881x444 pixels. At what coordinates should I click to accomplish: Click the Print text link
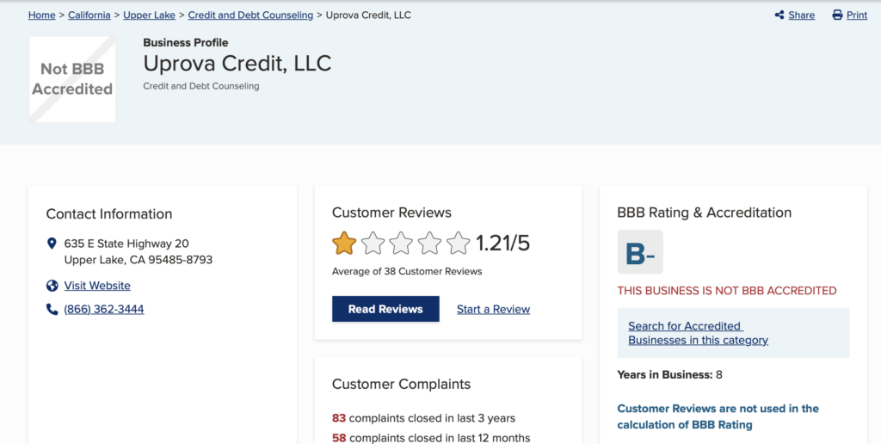857,15
